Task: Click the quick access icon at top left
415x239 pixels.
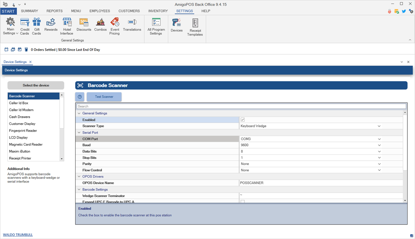Action: pyautogui.click(x=5, y=4)
